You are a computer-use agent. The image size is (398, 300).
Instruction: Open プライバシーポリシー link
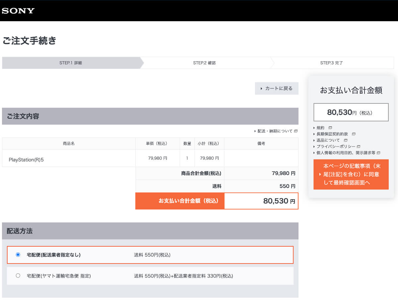click(x=336, y=147)
